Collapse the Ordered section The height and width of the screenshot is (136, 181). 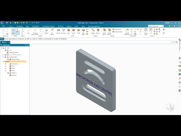point(3,62)
